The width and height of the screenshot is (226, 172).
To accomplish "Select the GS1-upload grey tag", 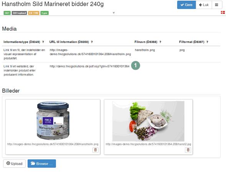I will pyautogui.click(x=19, y=13).
